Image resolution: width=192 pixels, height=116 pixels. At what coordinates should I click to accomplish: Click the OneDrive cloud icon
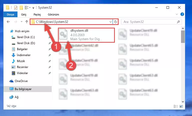click(x=11, y=81)
